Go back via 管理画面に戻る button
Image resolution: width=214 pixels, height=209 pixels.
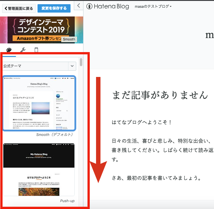[x=19, y=8]
